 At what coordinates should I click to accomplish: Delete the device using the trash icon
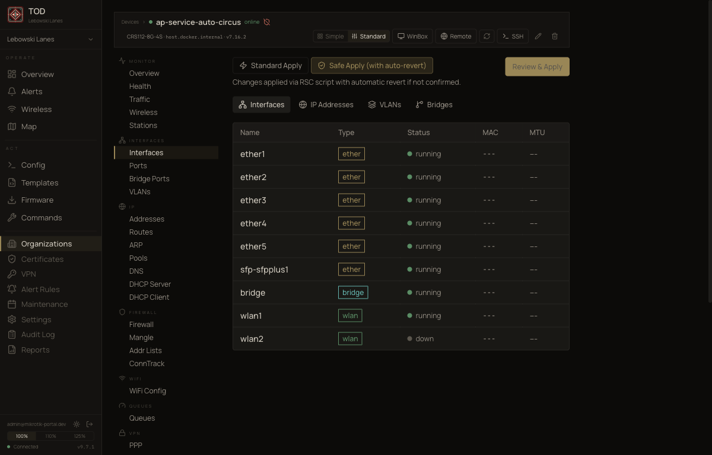click(554, 36)
